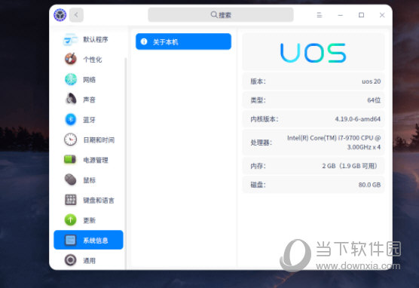Image resolution: width=419 pixels, height=288 pixels.
Task: Close the Control Center window
Action: click(382, 15)
